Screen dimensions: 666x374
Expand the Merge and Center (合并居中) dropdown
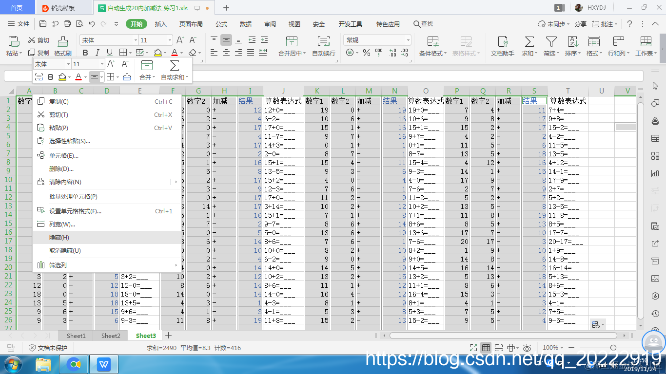tap(305, 54)
